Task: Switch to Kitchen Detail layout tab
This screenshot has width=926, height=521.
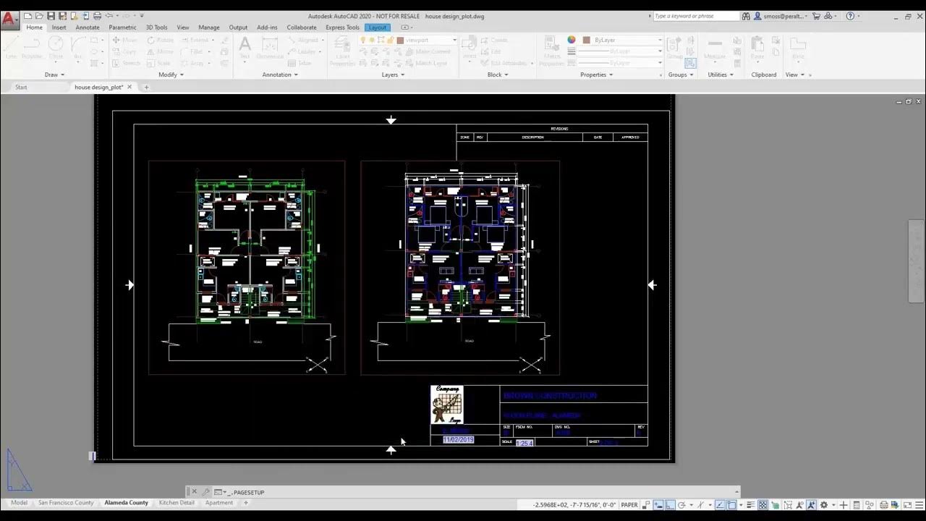Action: [177, 502]
